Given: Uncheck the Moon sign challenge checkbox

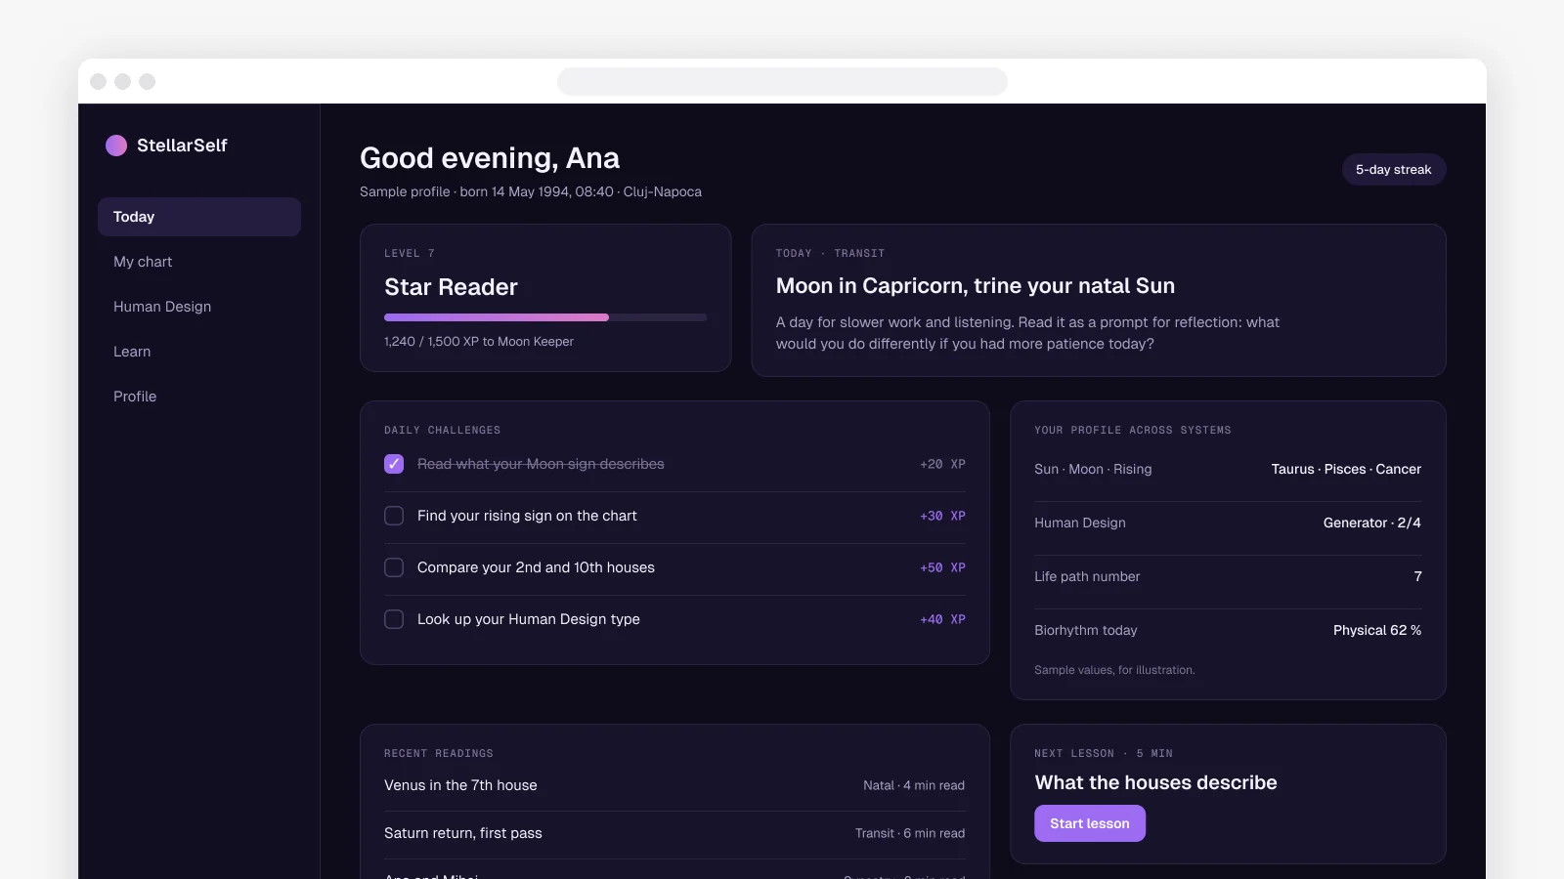Looking at the screenshot, I should click(x=394, y=464).
